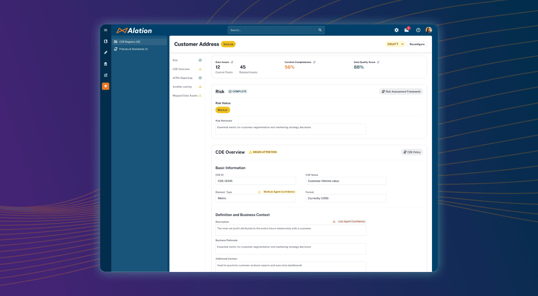
Task: Open the analytics chart icon in the sidebar
Action: point(106,75)
